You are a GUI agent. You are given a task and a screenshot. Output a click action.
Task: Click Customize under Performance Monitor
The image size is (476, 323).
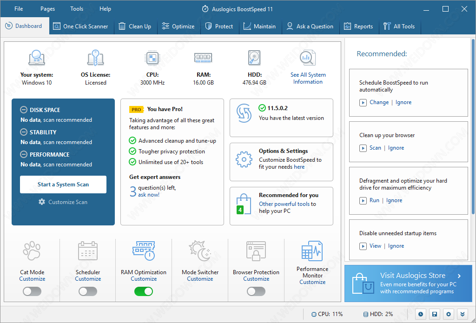coord(312,282)
